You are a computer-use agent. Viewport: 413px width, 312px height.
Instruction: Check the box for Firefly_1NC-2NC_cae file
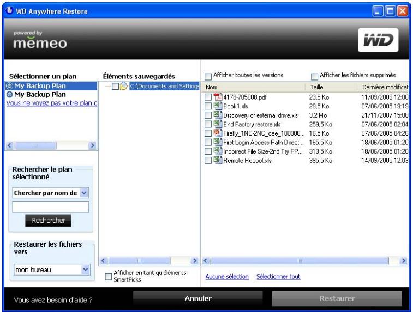click(x=208, y=133)
